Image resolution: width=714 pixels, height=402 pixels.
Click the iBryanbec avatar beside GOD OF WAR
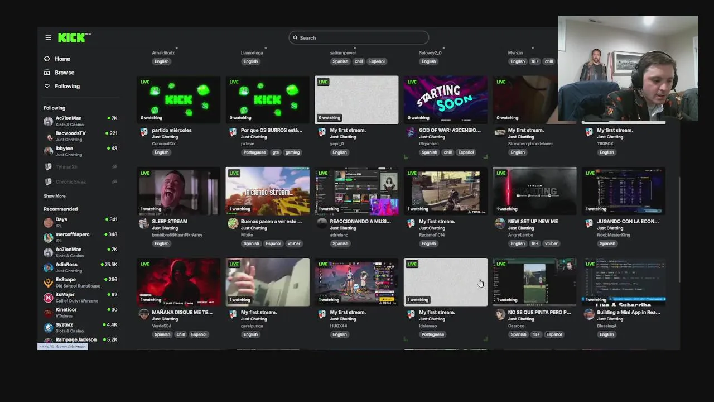point(411,132)
